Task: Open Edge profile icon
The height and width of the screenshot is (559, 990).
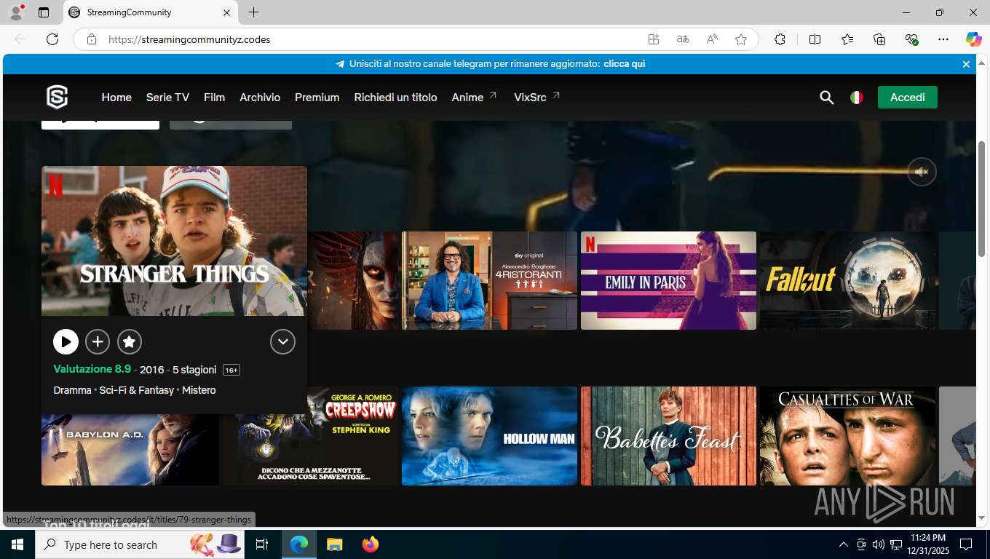Action: coord(15,12)
